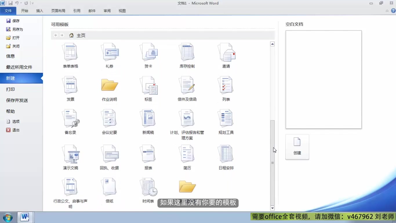Open Word Help question mark icon
Image resolution: width=396 pixels, height=223 pixels.
pyautogui.click(x=393, y=11)
